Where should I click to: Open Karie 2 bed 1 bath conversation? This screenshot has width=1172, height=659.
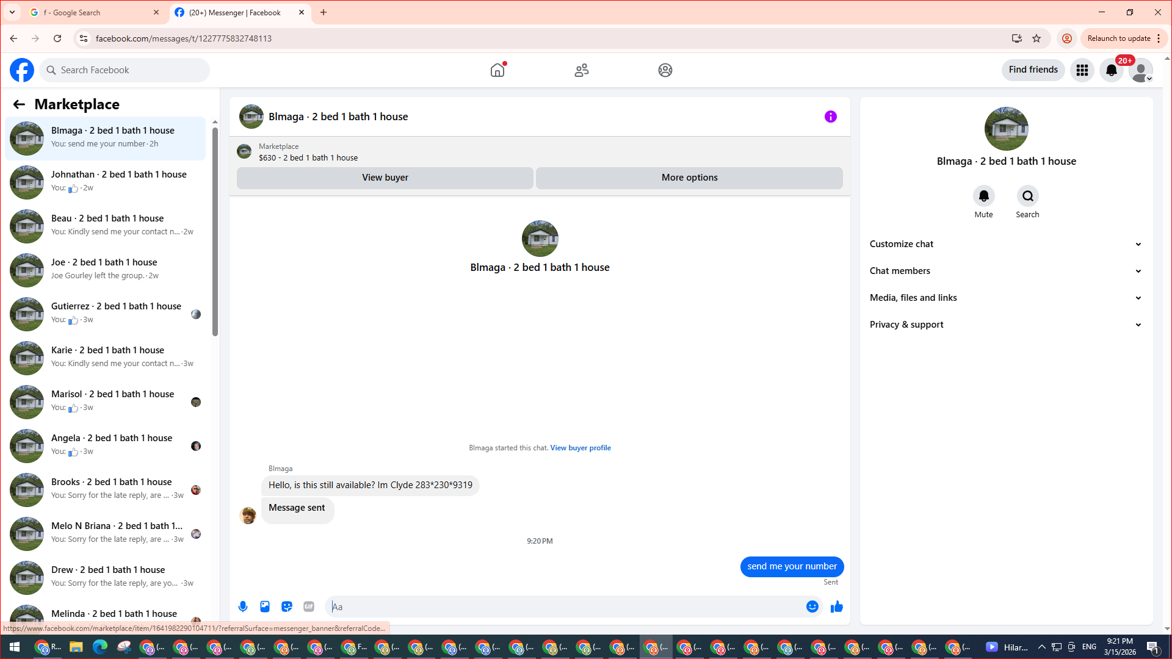pyautogui.click(x=106, y=358)
